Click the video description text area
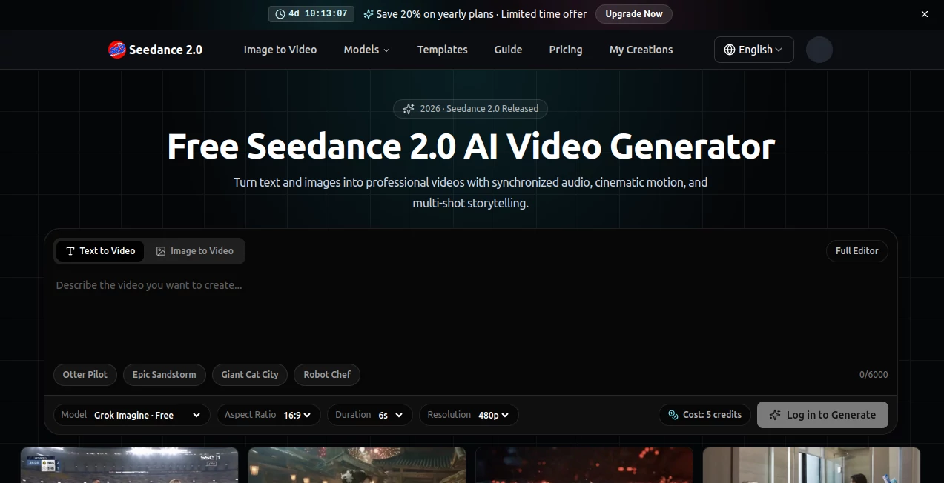Viewport: 944px width, 483px height. coord(471,315)
